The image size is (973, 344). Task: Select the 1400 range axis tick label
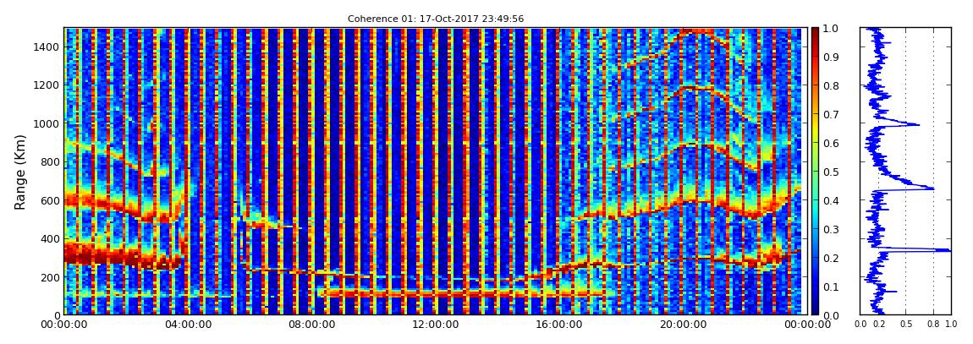point(47,46)
